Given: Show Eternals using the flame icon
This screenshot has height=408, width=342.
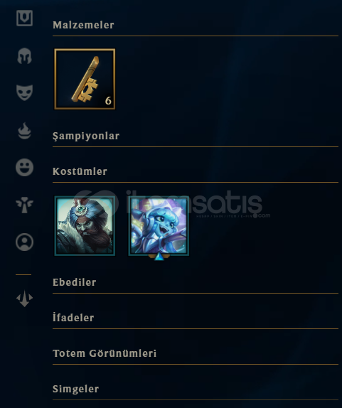Looking at the screenshot, I should [24, 130].
